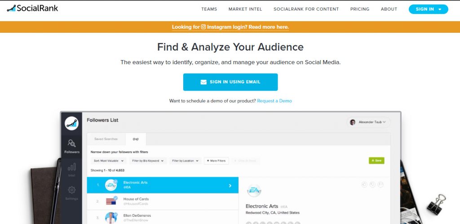Screen dimensions: 460x224
Task: Open the Pricing page
Action: (360, 9)
